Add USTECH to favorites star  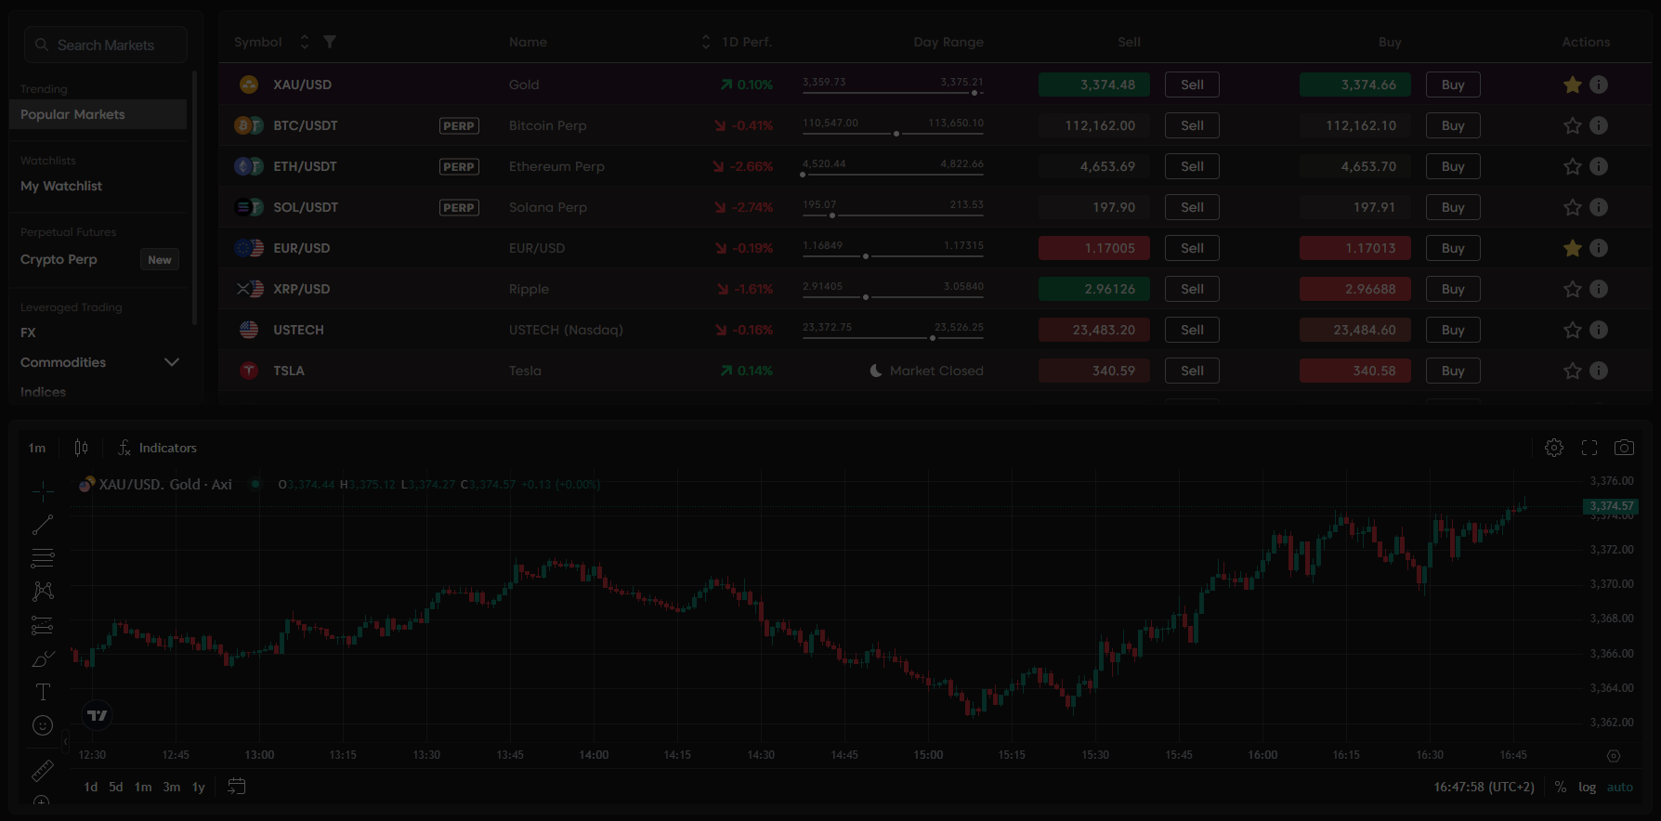click(1572, 330)
